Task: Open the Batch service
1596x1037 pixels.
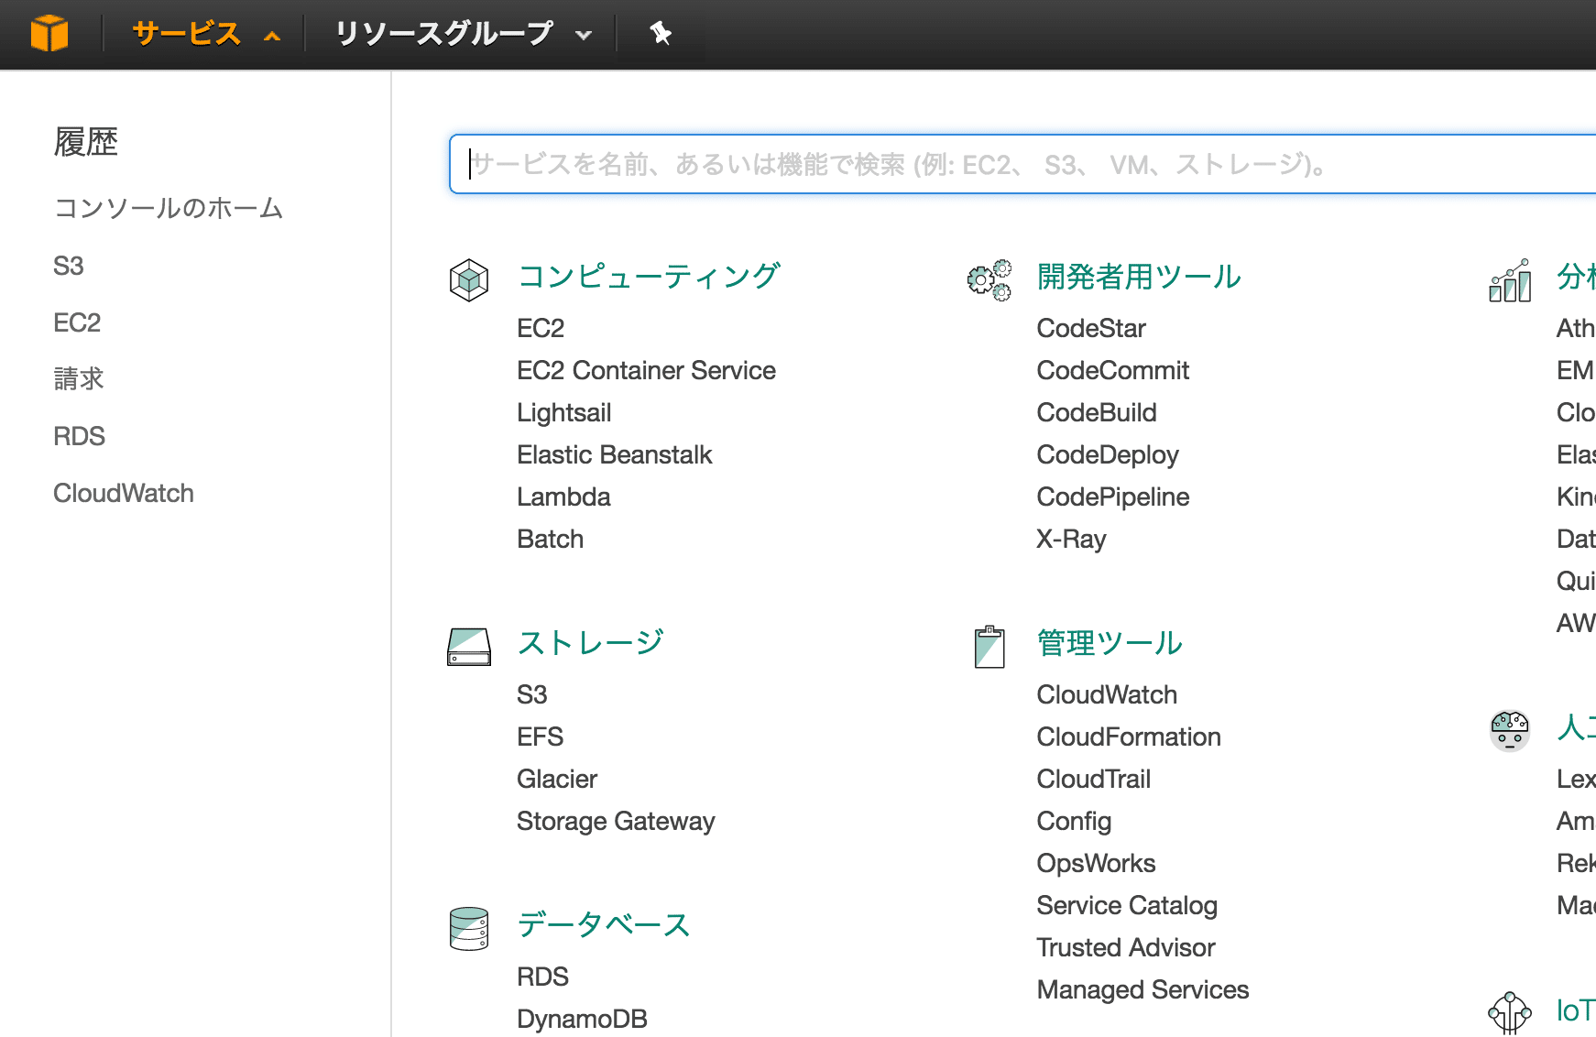Action: point(550,539)
